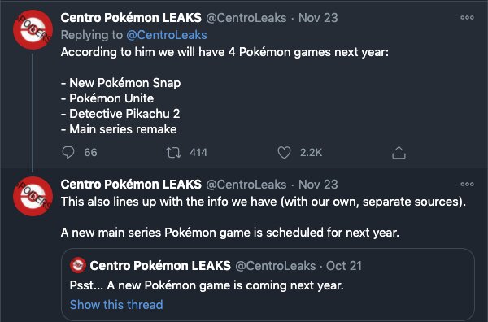Screen dimensions: 488x322
Task: Open Centro Pokémon LEAKS name on second tweet
Action: pyautogui.click(x=131, y=185)
